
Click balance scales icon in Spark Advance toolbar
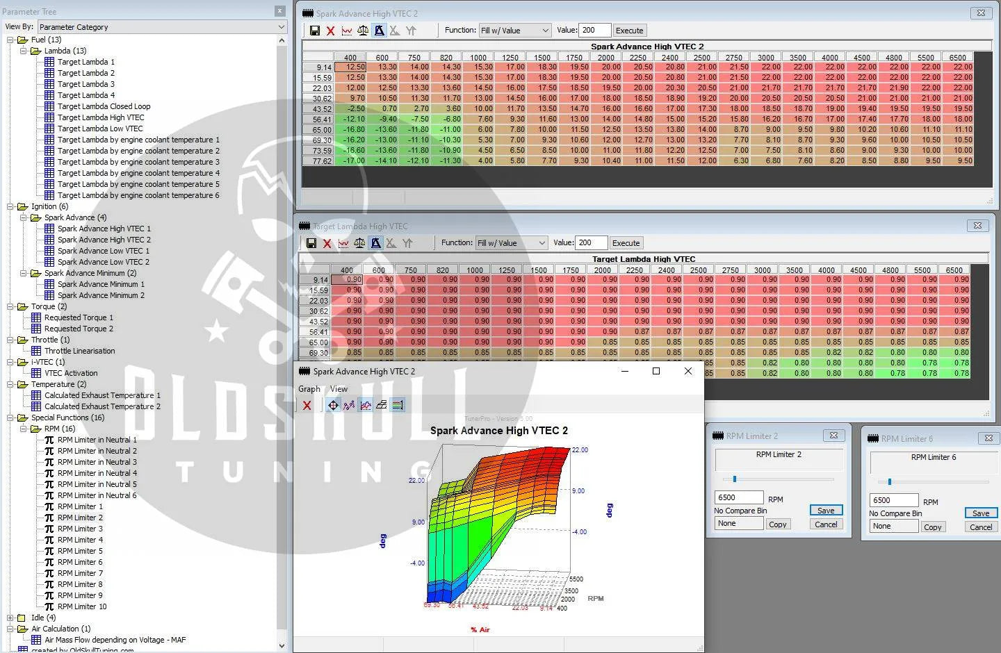click(363, 31)
